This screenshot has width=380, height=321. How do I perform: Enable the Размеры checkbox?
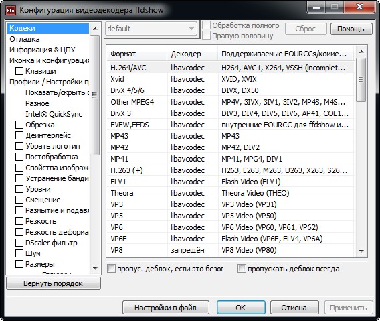pos(19,264)
